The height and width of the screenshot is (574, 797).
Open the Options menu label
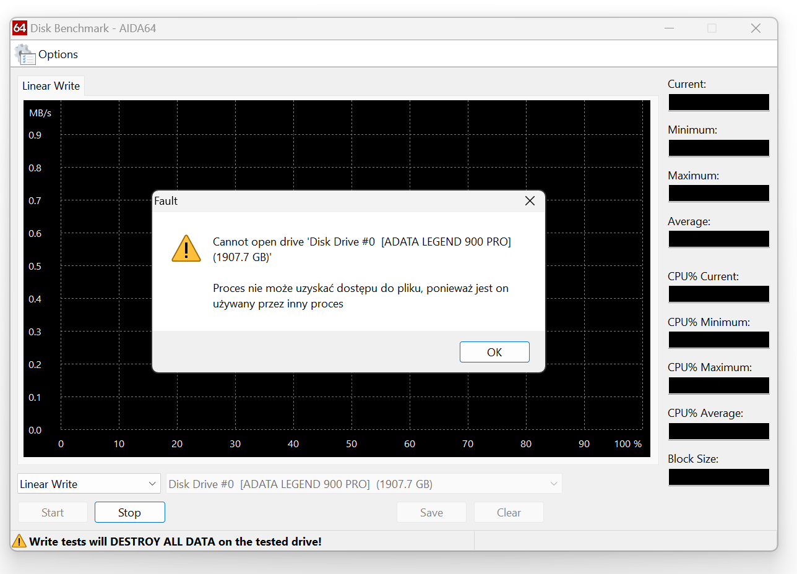click(x=58, y=54)
